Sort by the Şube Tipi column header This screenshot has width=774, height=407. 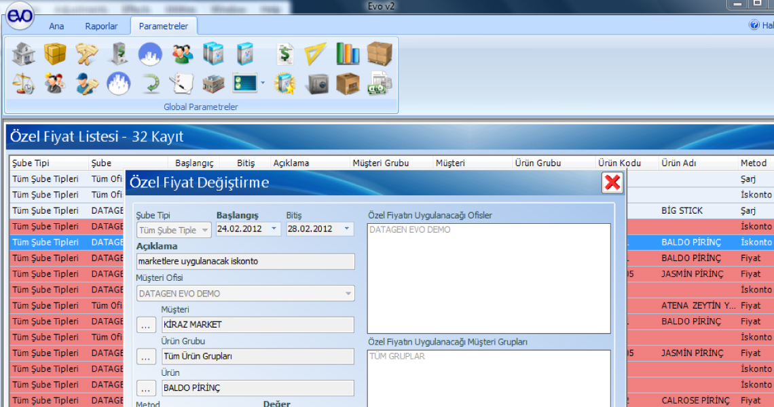click(49, 163)
